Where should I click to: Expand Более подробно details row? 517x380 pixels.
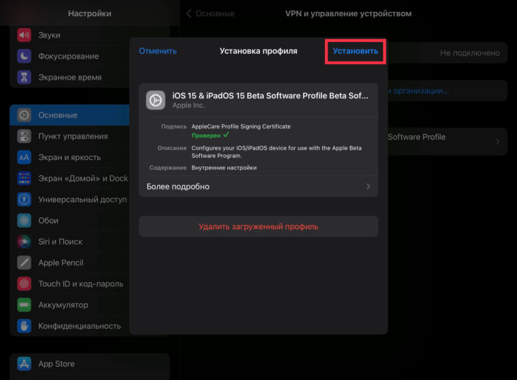[258, 187]
